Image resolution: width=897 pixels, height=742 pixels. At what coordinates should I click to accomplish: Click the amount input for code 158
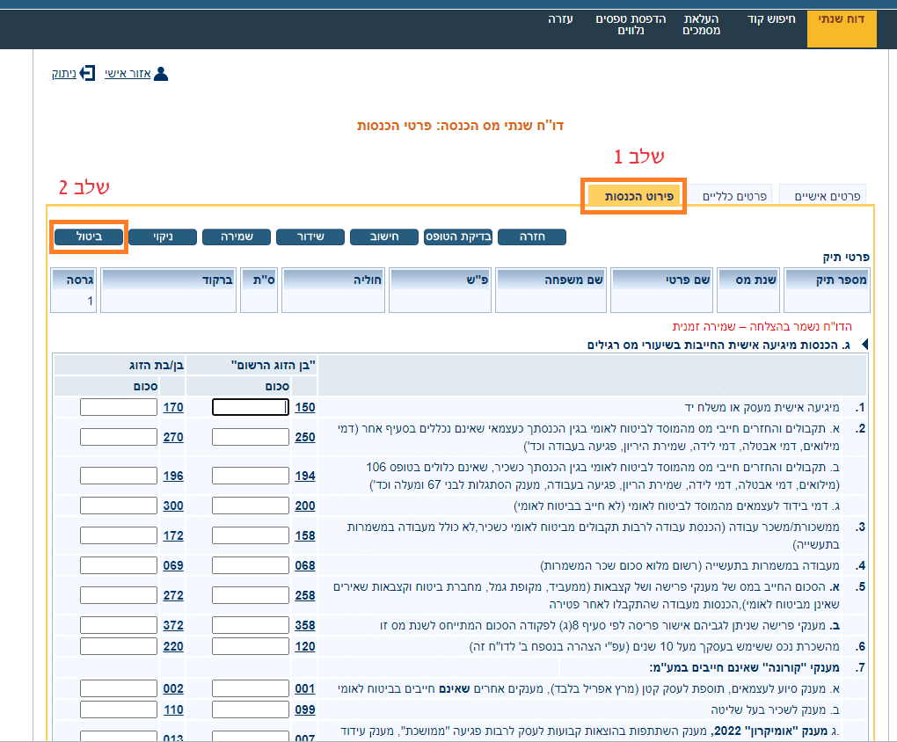point(250,535)
